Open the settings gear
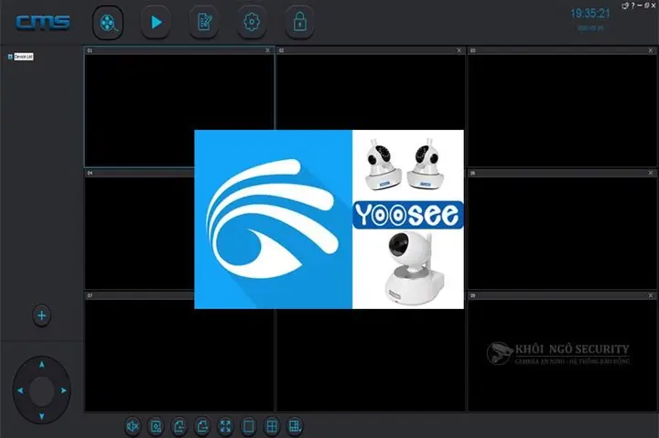659x438 pixels. tap(252, 22)
